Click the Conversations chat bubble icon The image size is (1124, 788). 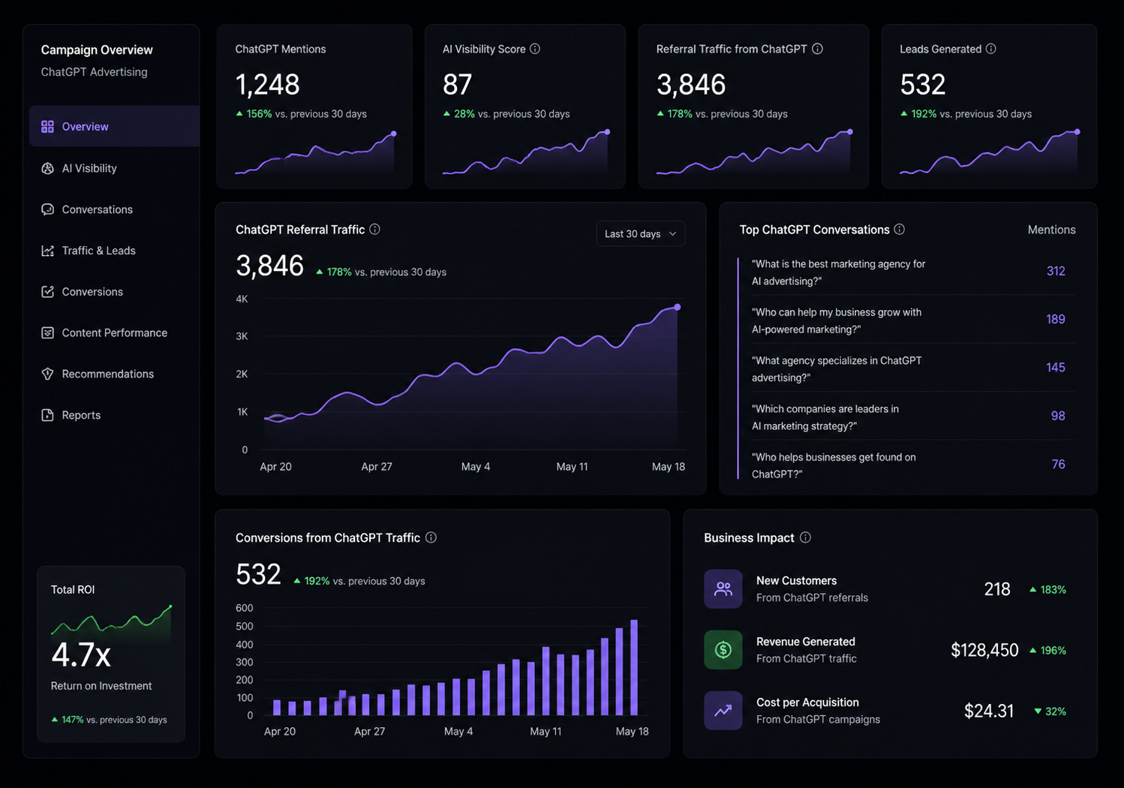tap(47, 209)
